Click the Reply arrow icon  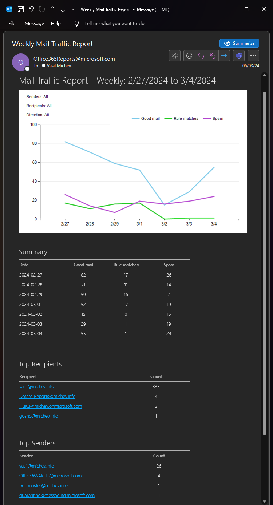pyautogui.click(x=201, y=56)
